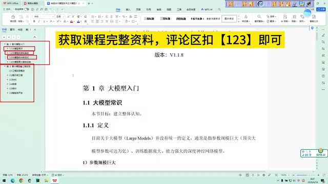Apply the Heading 3 style
Screen dimensions: 328x184
click(165, 19)
